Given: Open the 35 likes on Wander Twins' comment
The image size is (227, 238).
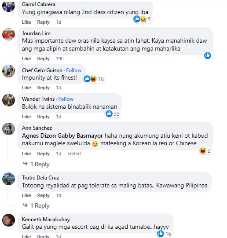Looking at the screenshot, I should click(x=113, y=114).
